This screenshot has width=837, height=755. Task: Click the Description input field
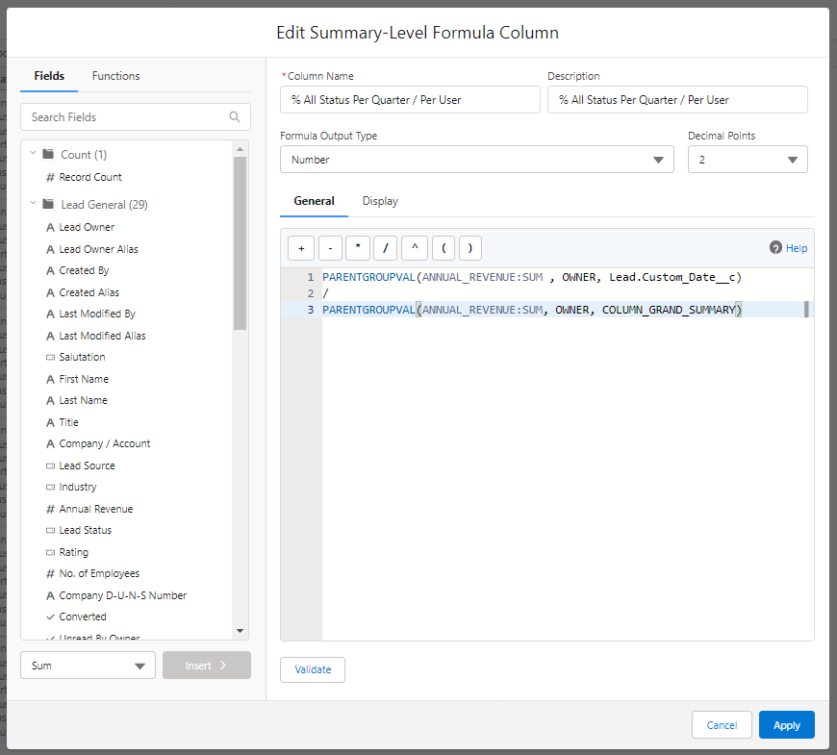[677, 100]
